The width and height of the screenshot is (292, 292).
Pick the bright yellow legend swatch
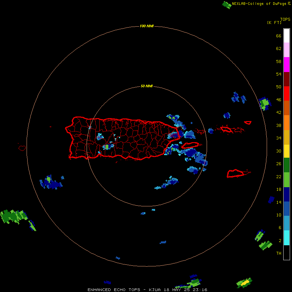click(x=286, y=151)
